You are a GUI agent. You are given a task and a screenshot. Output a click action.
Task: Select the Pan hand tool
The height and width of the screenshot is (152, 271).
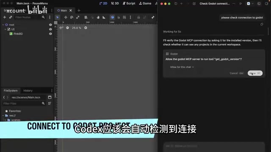click(98, 17)
